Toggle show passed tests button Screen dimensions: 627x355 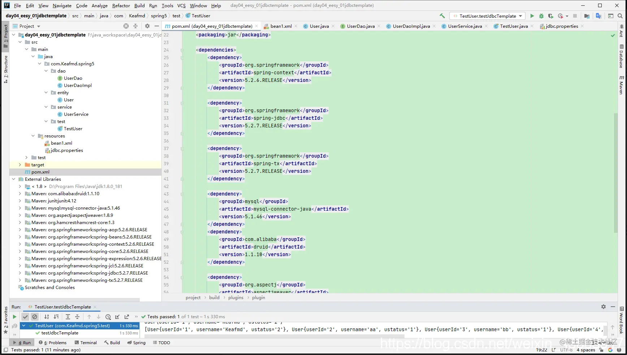tap(25, 317)
